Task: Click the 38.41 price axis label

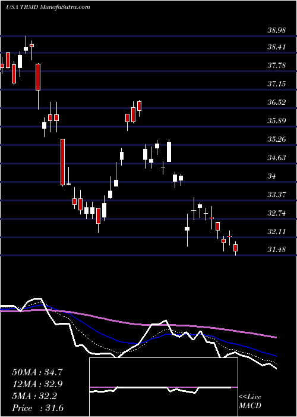Action: (x=277, y=47)
